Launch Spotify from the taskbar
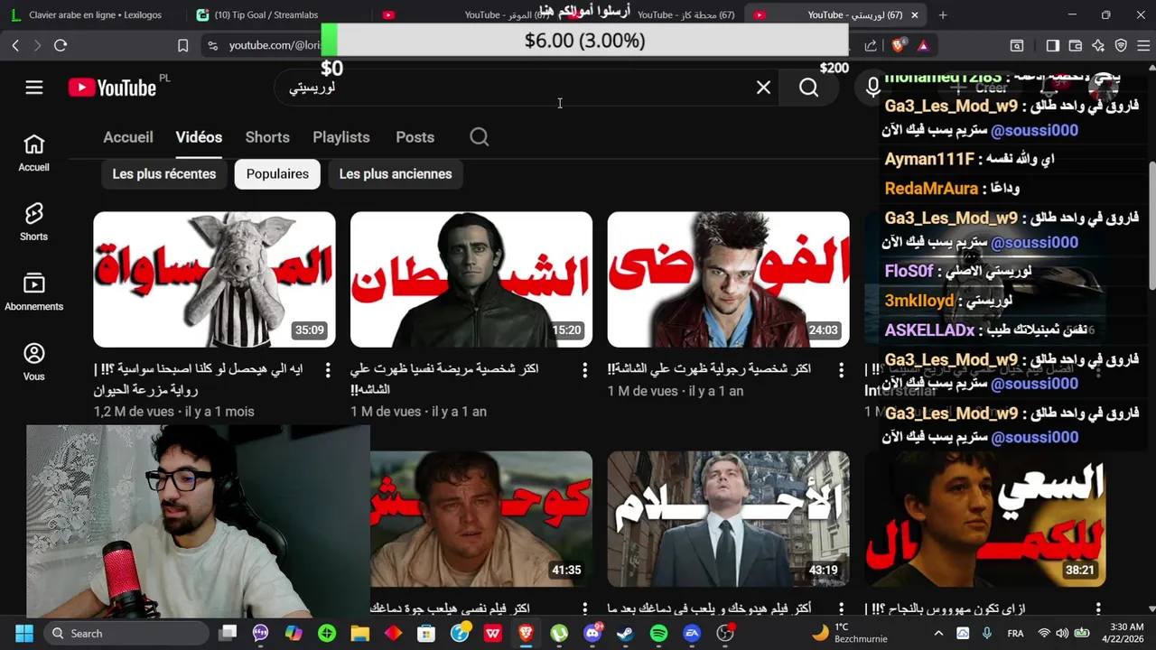This screenshot has width=1156, height=650. 658,633
